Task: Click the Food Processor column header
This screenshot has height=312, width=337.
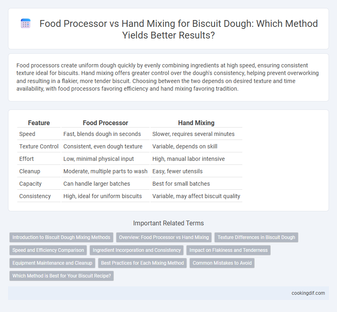Action: pyautogui.click(x=105, y=123)
